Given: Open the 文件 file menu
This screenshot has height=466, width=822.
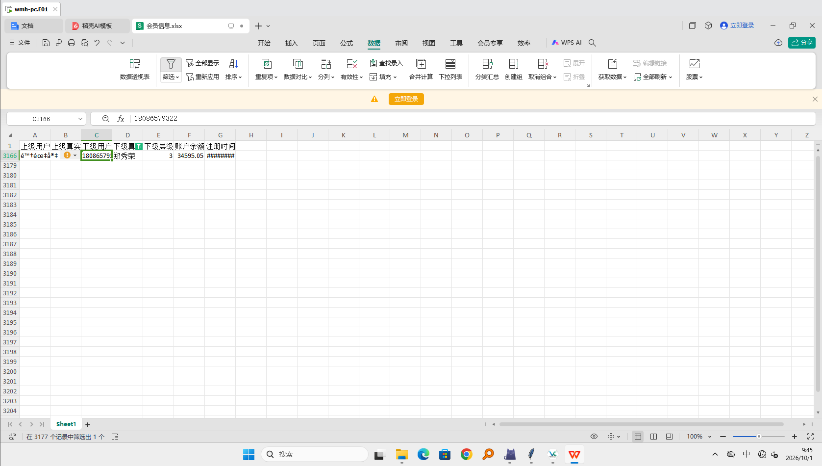Looking at the screenshot, I should coord(20,43).
